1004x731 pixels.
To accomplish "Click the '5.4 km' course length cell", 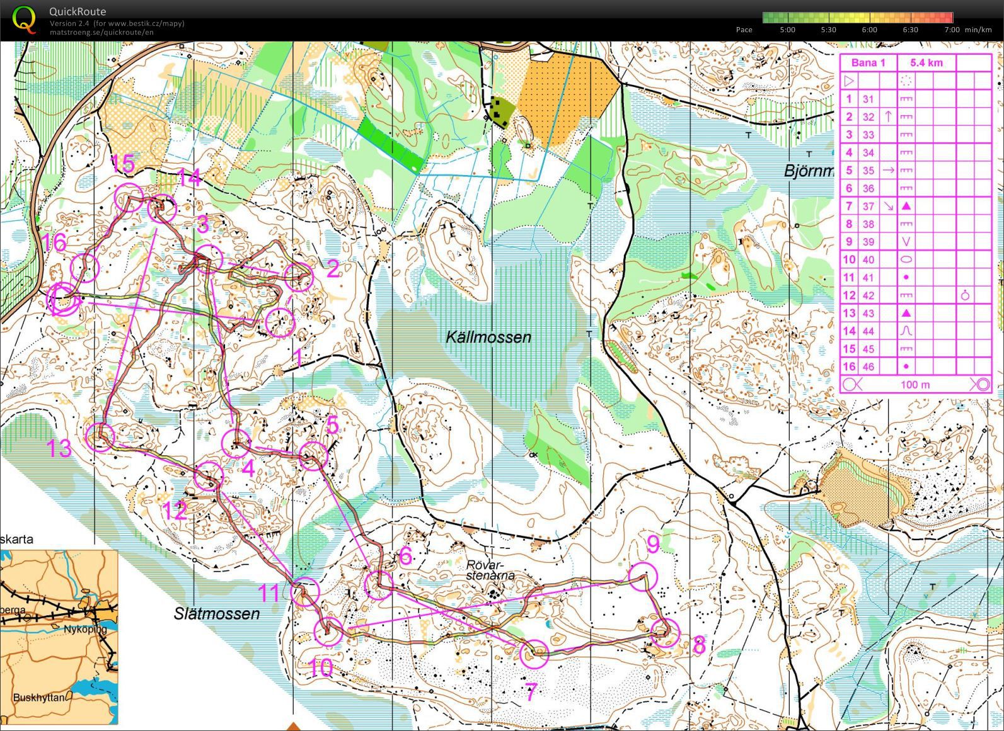I will pos(926,62).
